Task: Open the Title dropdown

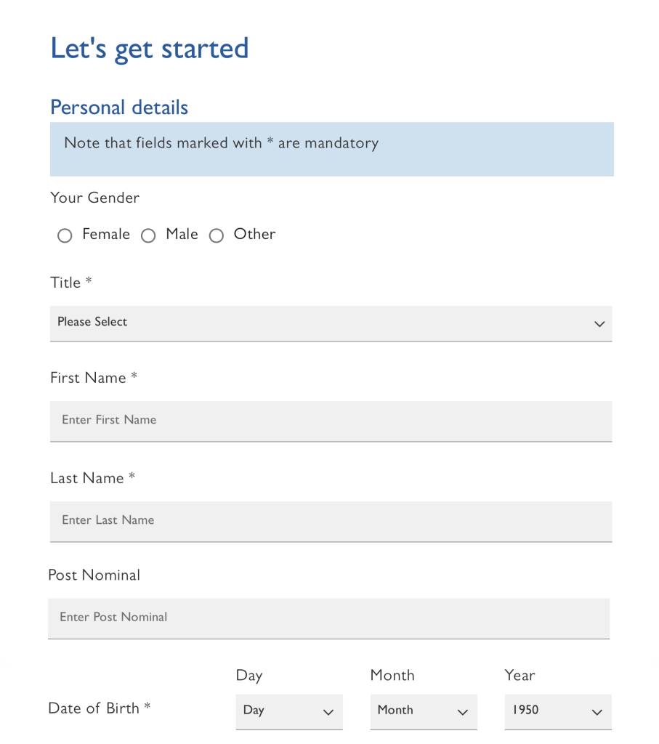Action: click(331, 323)
